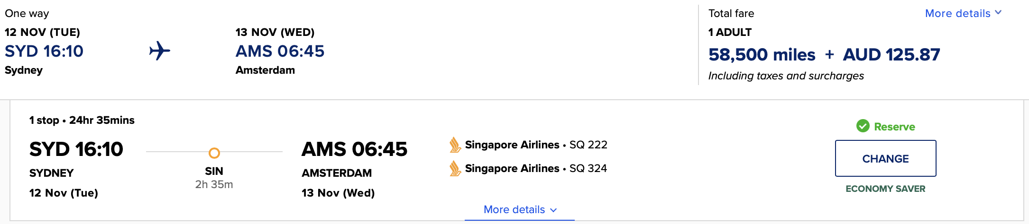Select the 58,500 miles fare amount

point(762,55)
